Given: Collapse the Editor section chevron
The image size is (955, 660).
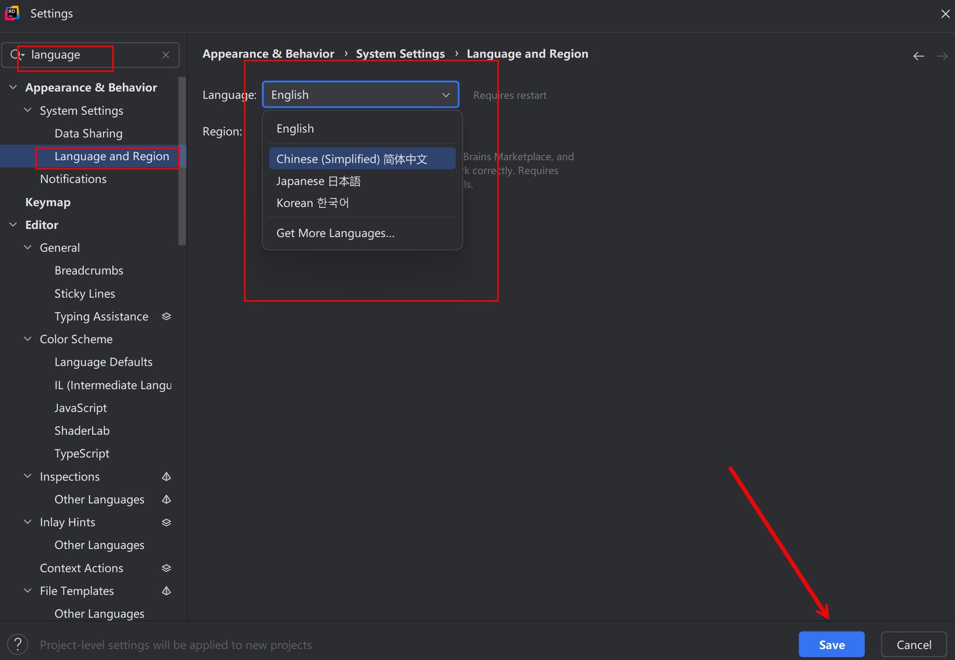Looking at the screenshot, I should click(x=13, y=224).
